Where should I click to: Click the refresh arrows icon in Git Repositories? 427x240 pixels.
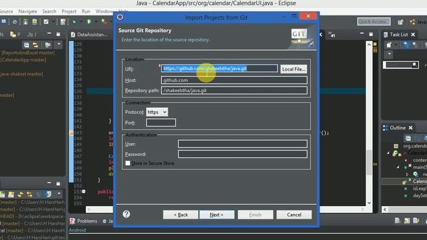(x=21, y=195)
